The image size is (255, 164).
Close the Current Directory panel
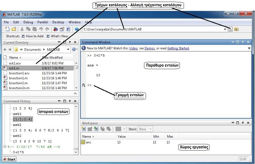click(x=75, y=42)
